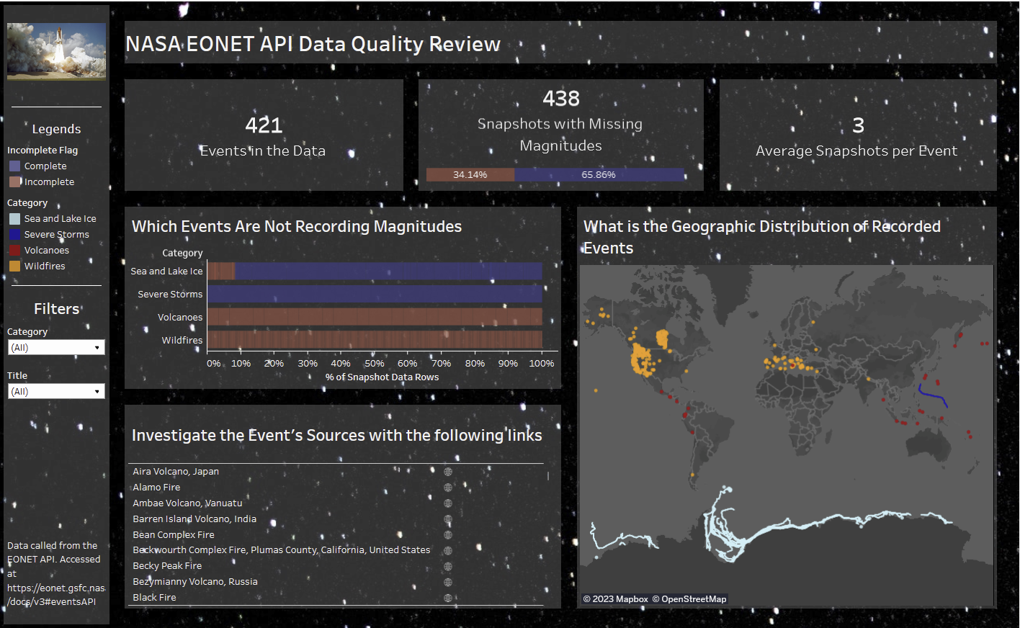Open the globe link for Aira Volcano, Japan

(x=448, y=472)
